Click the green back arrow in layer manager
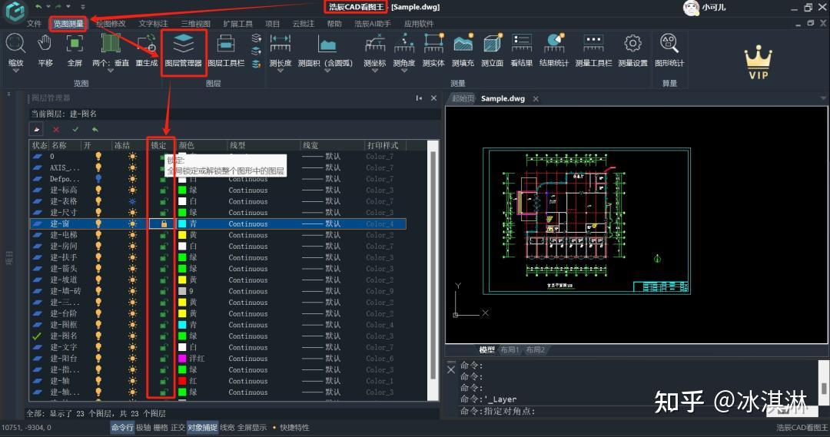Image resolution: width=830 pixels, height=437 pixels. 95,130
